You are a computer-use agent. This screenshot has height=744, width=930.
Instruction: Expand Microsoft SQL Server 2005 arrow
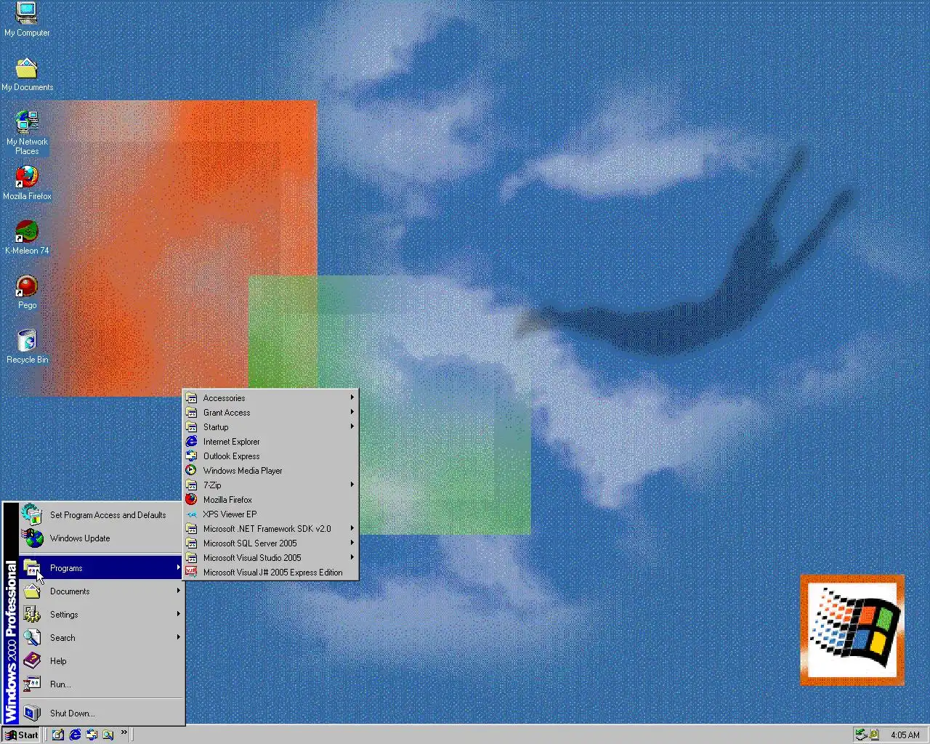tap(352, 543)
